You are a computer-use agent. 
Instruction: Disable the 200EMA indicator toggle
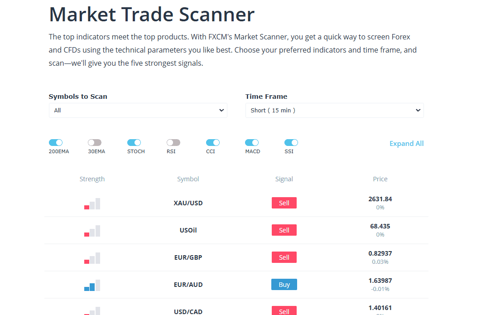click(x=56, y=142)
